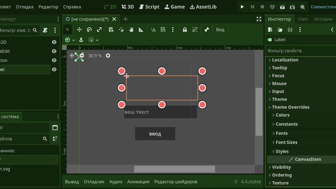The image size is (336, 189).
Task: Click the viewport vertical scrollbar
Action: [259, 112]
